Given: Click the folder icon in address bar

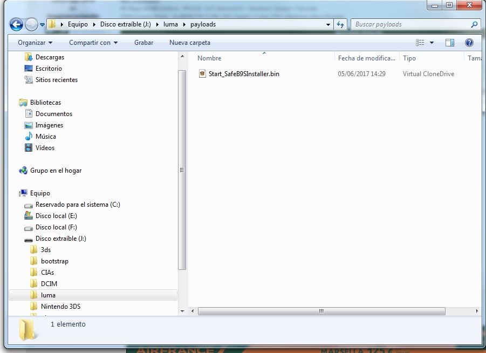Looking at the screenshot, I should pyautogui.click(x=52, y=24).
